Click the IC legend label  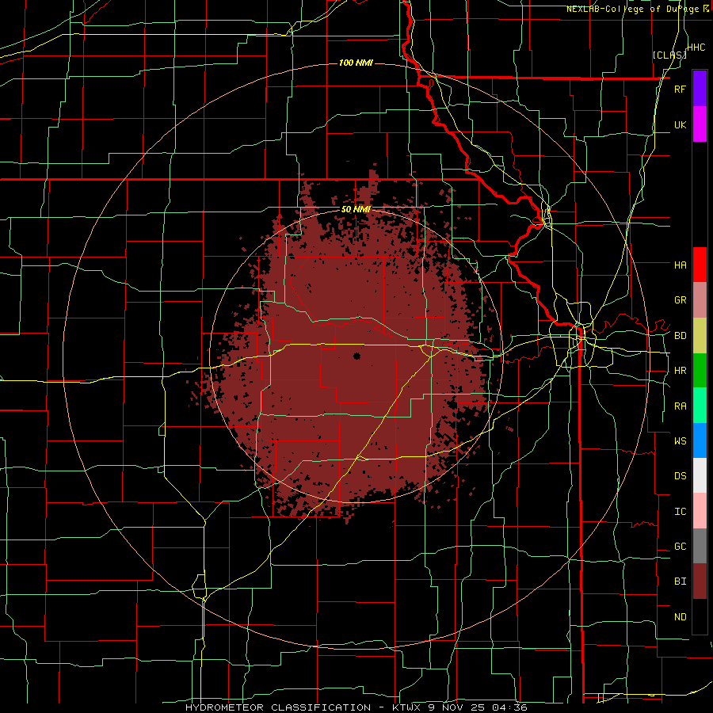(680, 512)
